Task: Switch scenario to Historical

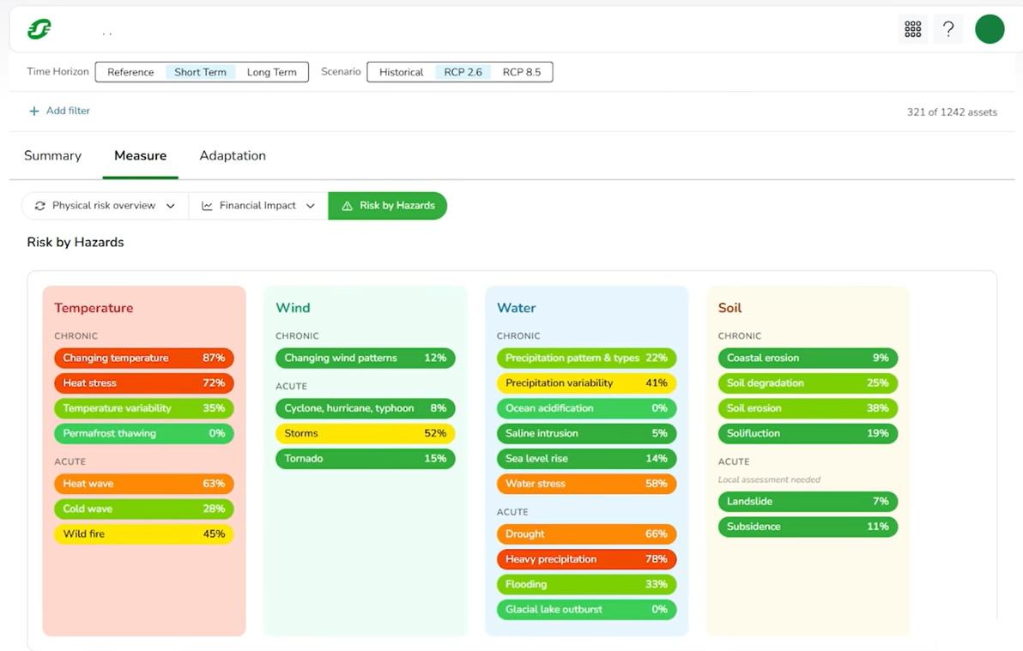Action: (x=400, y=72)
